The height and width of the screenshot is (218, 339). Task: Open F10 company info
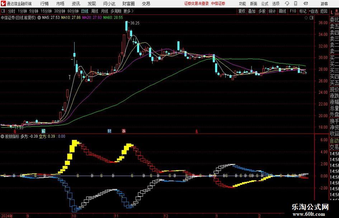293,11
